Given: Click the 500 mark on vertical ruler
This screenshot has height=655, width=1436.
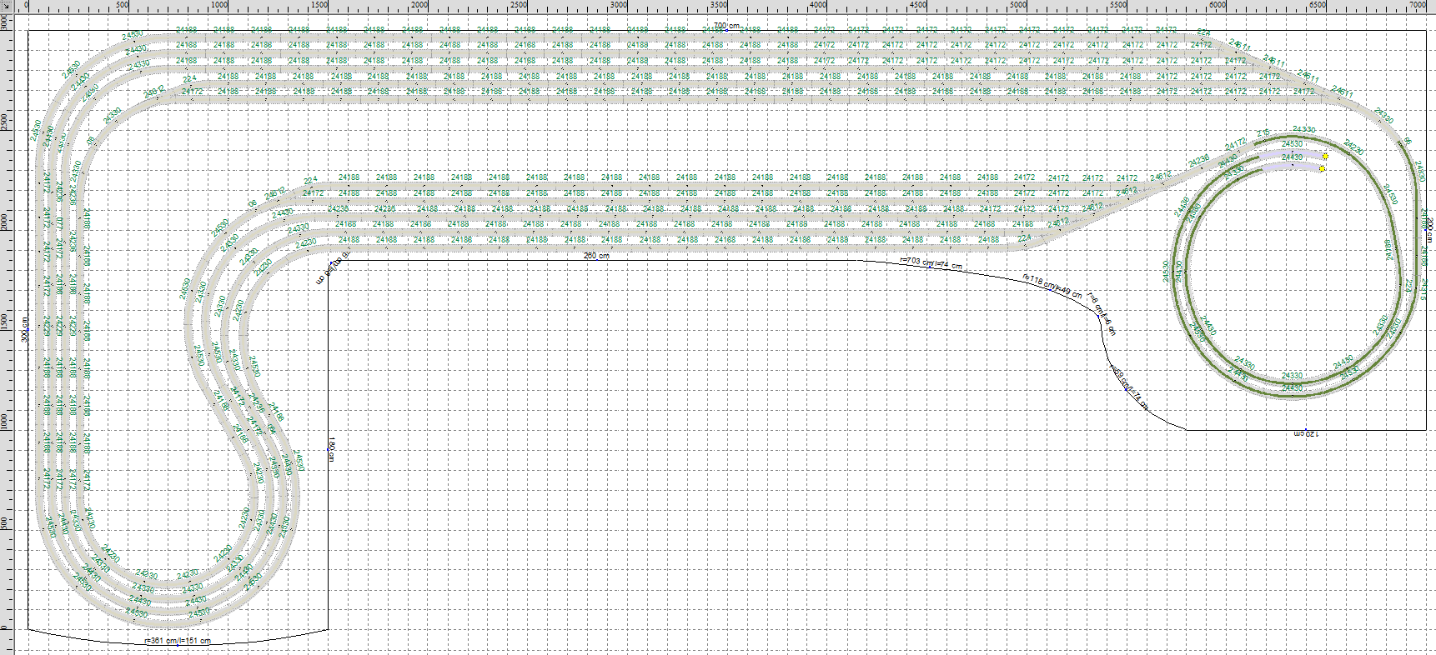Looking at the screenshot, I should 5,522.
